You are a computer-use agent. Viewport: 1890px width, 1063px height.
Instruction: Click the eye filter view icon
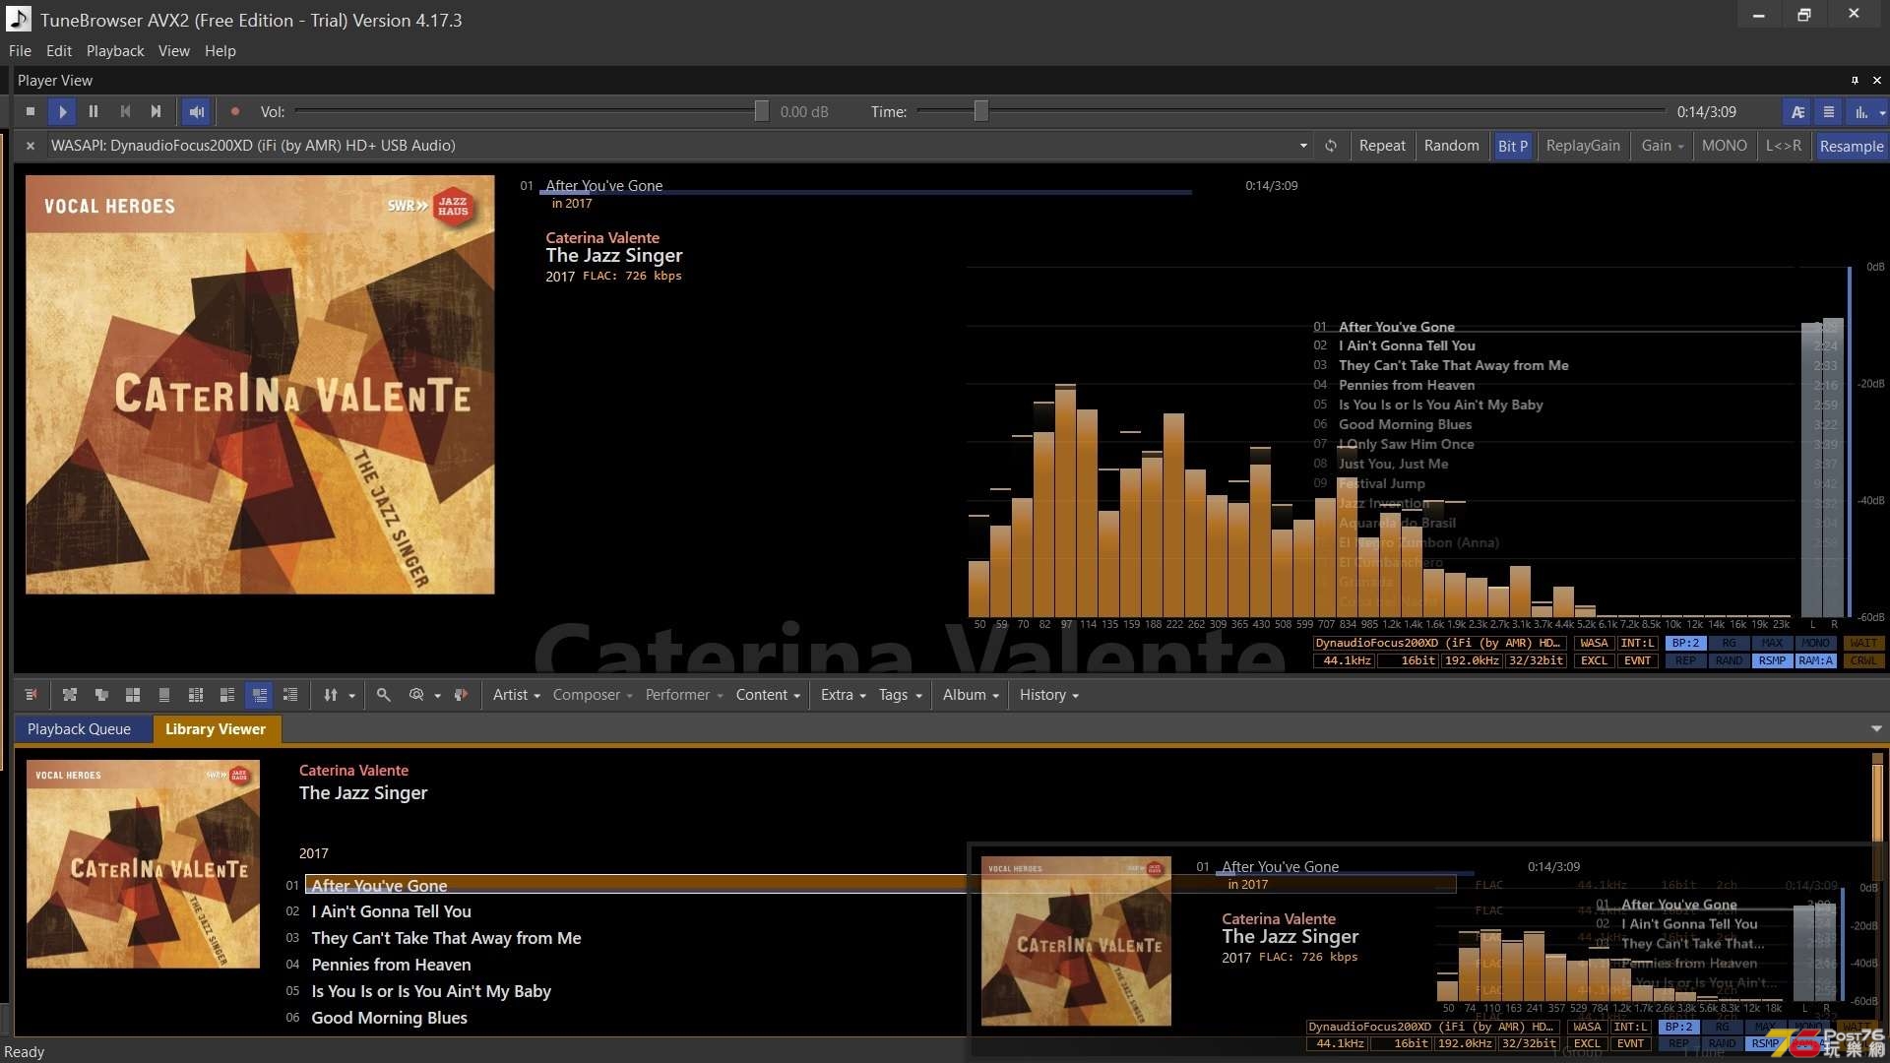[x=416, y=695]
